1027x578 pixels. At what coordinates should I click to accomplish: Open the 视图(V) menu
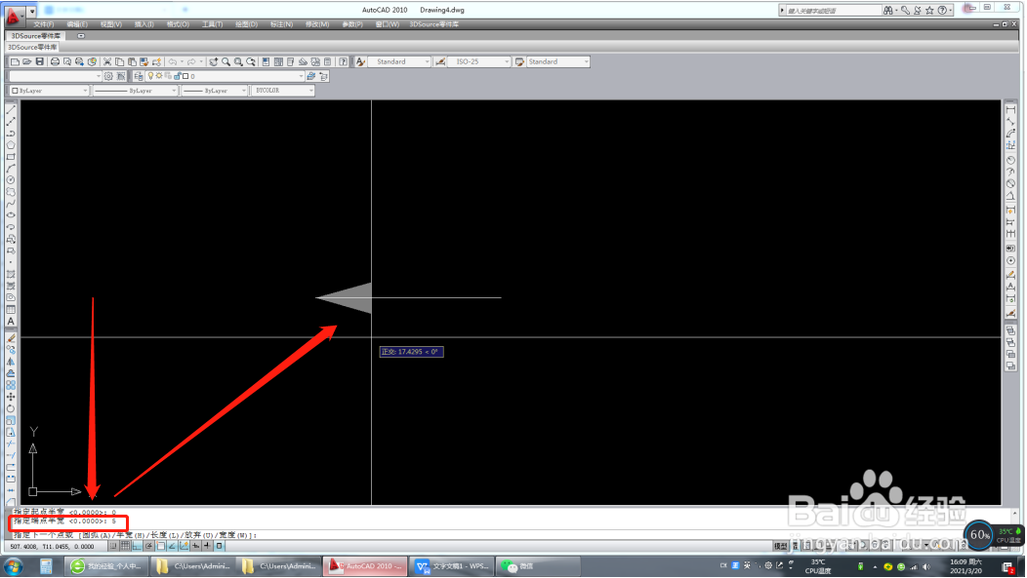pyautogui.click(x=110, y=24)
